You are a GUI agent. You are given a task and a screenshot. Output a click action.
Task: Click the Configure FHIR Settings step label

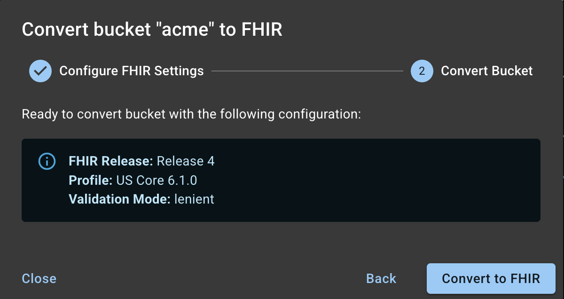[x=131, y=71]
